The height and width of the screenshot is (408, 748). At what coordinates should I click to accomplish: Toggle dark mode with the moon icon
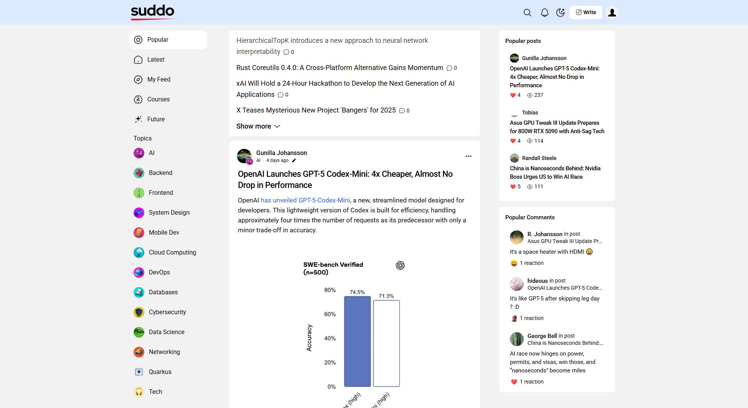pyautogui.click(x=560, y=12)
